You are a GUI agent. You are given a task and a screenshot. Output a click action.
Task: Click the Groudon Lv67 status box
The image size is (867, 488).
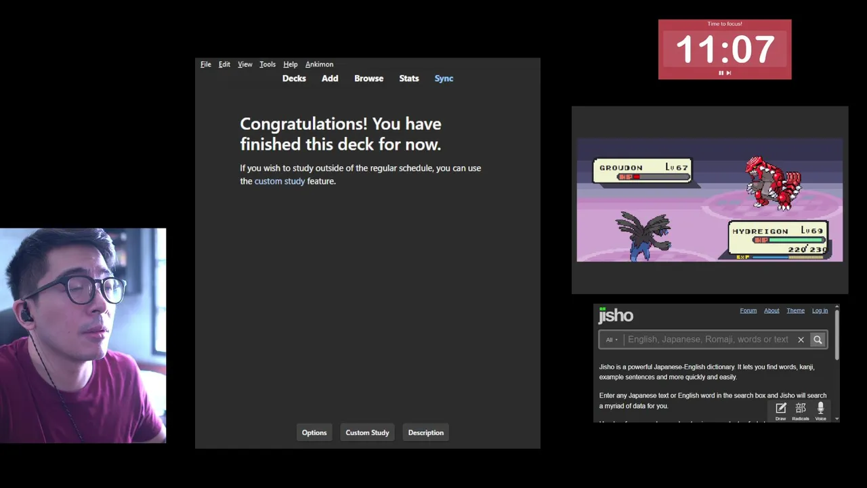coord(642,171)
